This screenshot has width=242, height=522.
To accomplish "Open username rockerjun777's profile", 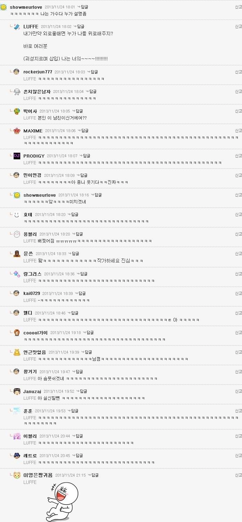I will (38, 72).
